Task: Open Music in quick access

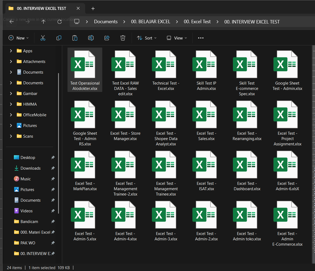Action: (x=26, y=179)
